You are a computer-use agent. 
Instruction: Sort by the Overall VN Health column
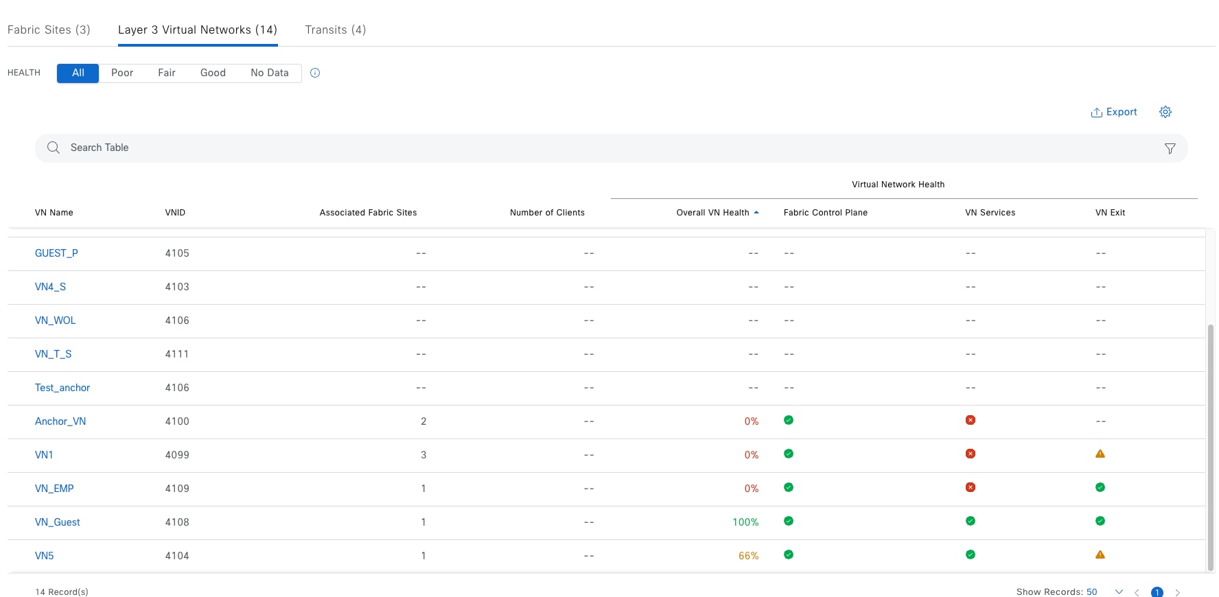(712, 213)
